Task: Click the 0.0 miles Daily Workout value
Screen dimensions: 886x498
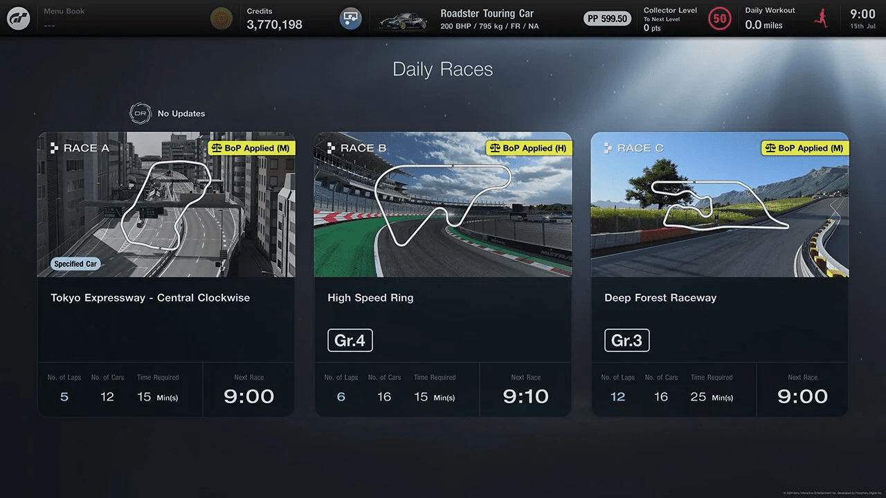Action: [x=763, y=25]
